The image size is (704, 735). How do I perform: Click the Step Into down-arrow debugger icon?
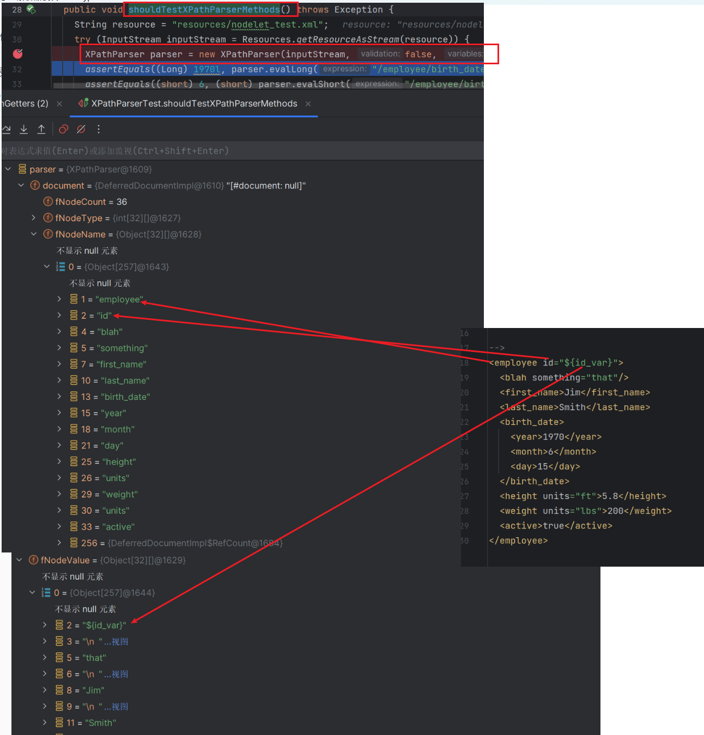(x=24, y=129)
